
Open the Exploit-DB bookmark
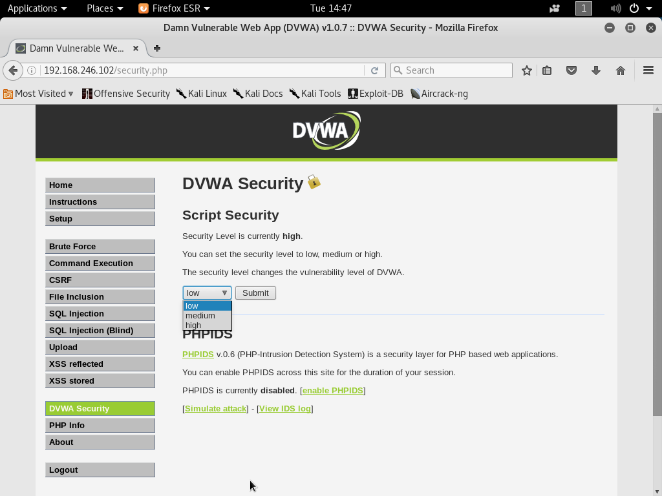(375, 93)
